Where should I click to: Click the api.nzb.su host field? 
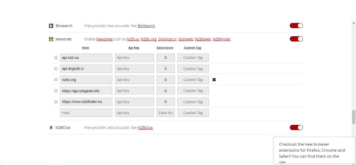pyautogui.click(x=86, y=58)
